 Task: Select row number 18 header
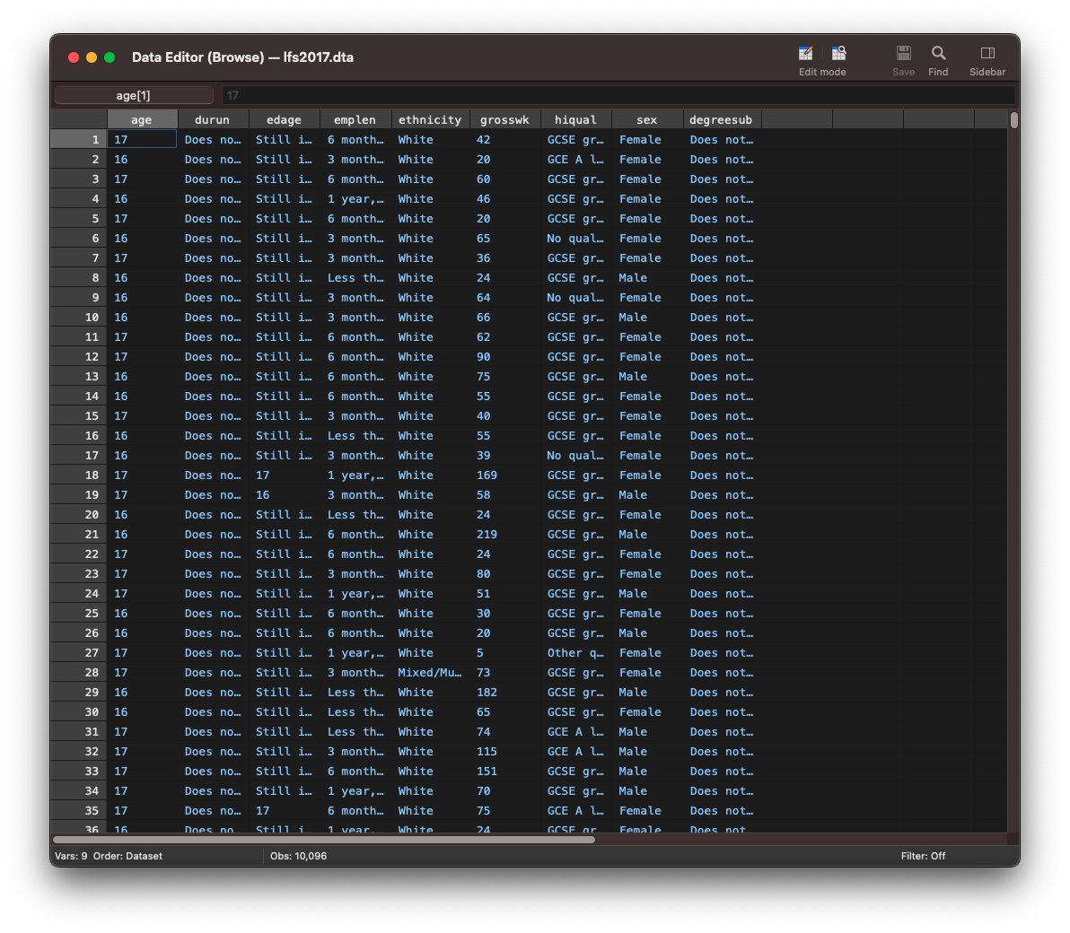79,475
